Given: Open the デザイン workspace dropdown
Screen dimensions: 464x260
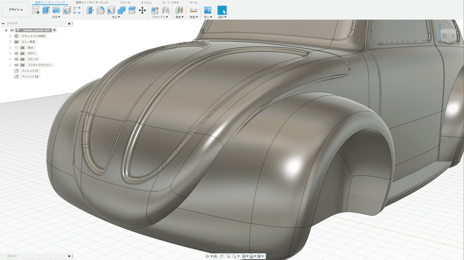Looking at the screenshot, I should 16,10.
